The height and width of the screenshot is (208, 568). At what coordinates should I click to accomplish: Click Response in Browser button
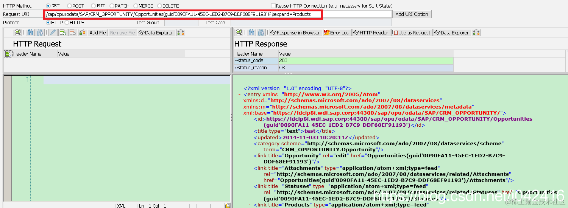tap(295, 33)
